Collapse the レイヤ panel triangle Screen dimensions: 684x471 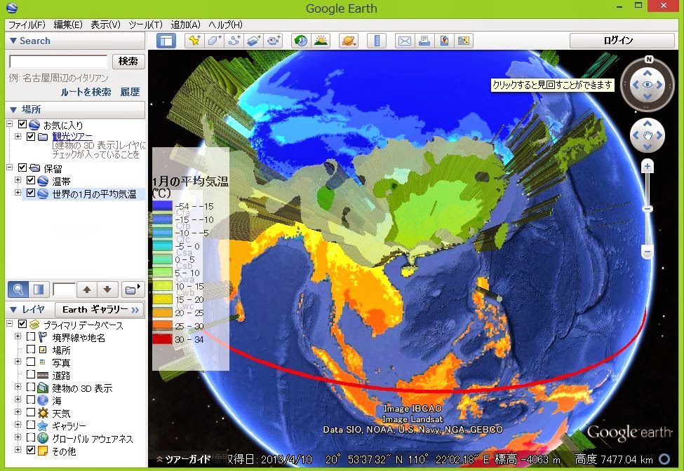tap(13, 309)
